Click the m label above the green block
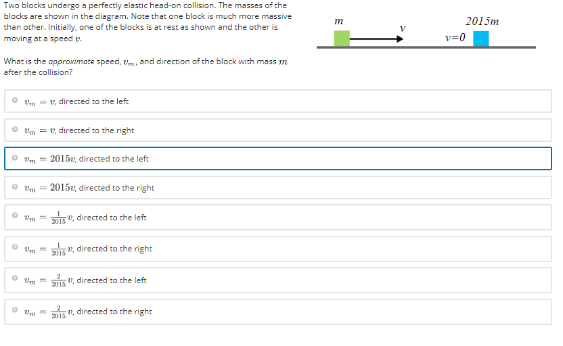This screenshot has width=563, height=346. (338, 22)
